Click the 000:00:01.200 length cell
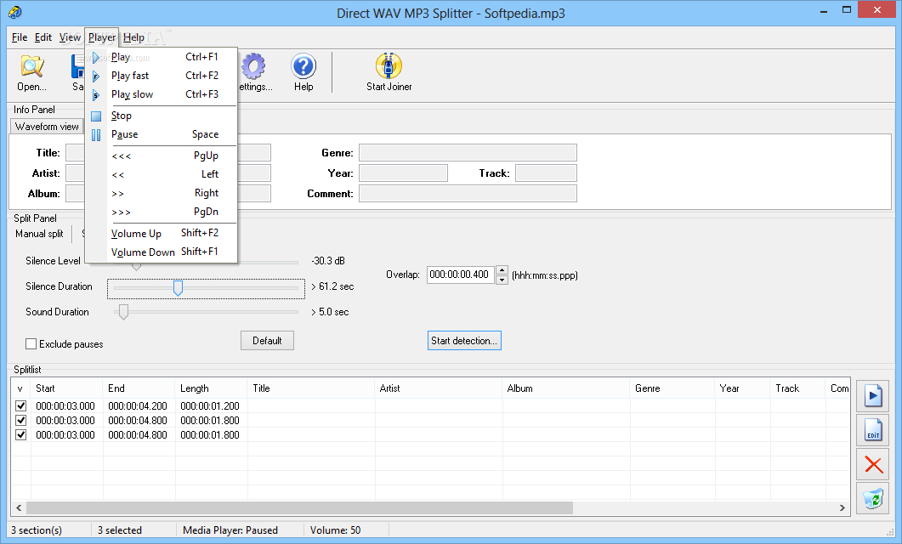 [210, 406]
